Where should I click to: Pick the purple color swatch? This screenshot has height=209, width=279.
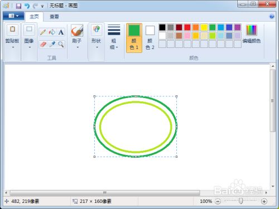coord(238,27)
